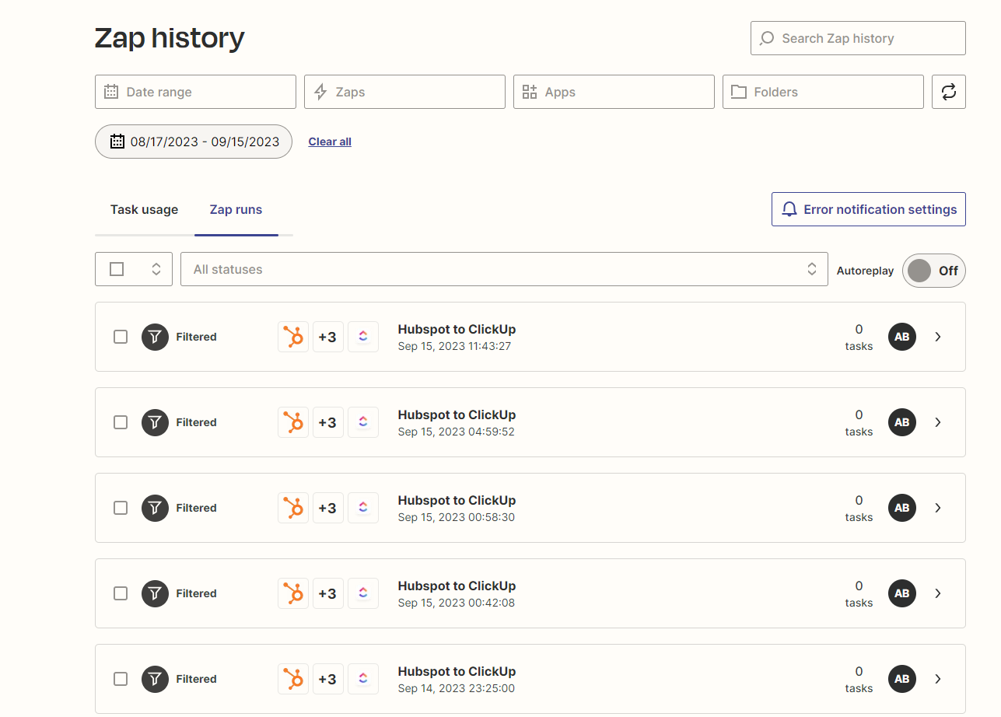The image size is (1001, 717).
Task: Click +3 more apps badge on 00:42:08 run
Action: [x=328, y=593]
